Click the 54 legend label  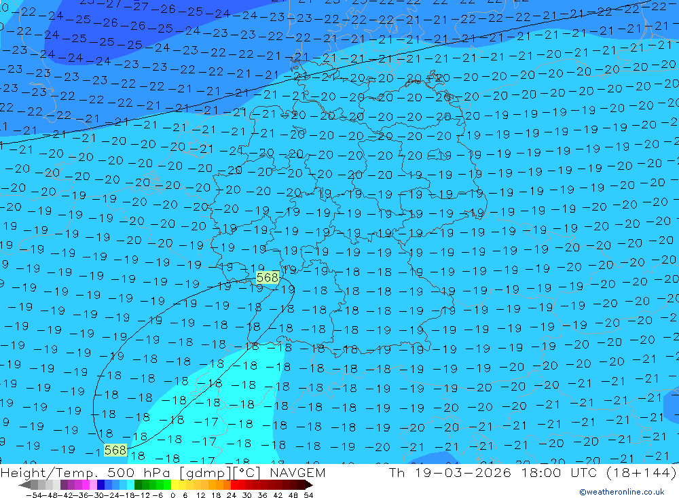pyautogui.click(x=308, y=495)
